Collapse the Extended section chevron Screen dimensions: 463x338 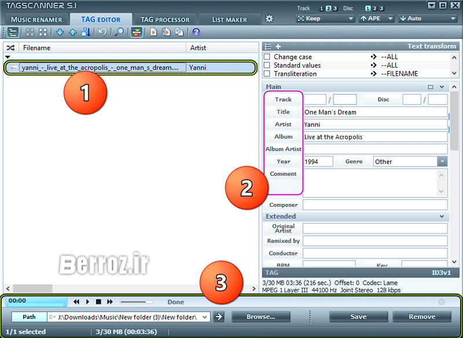pos(442,216)
